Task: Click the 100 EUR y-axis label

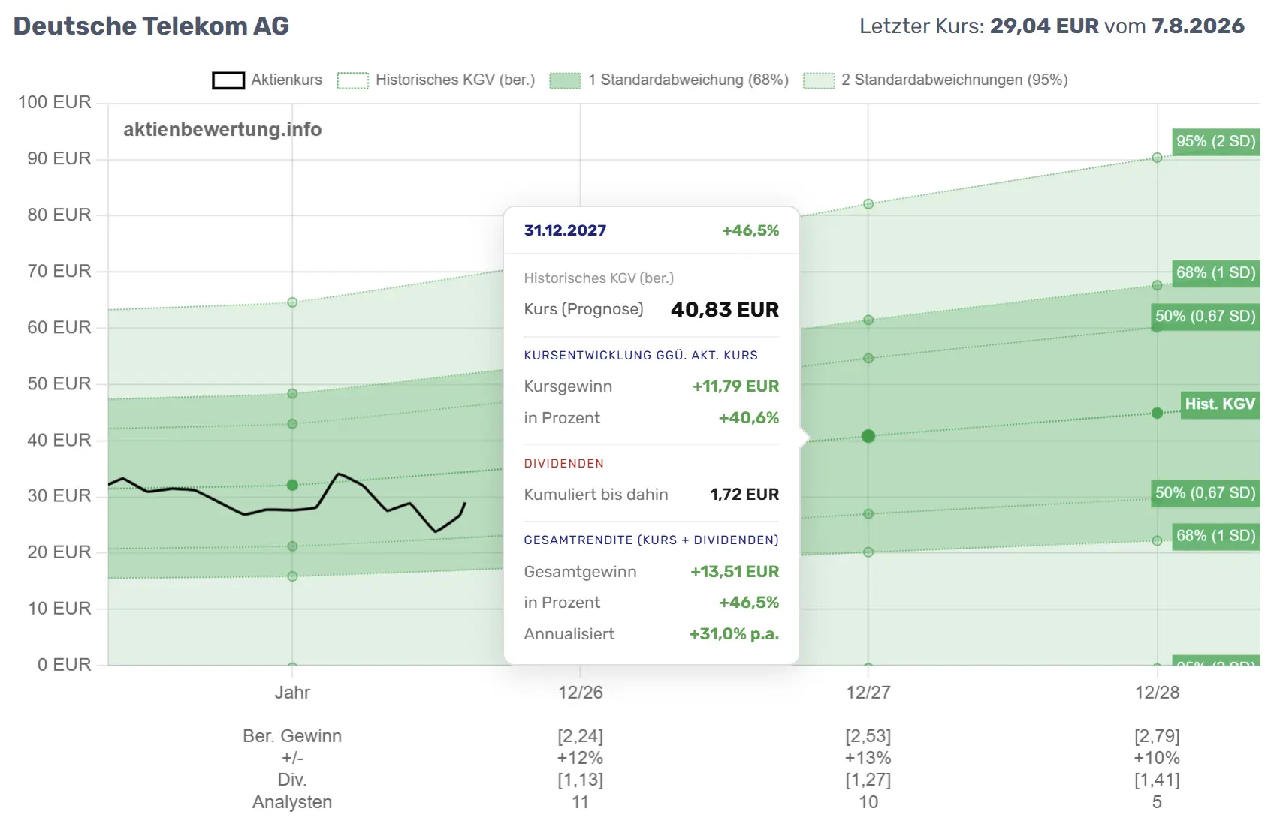Action: (x=55, y=102)
